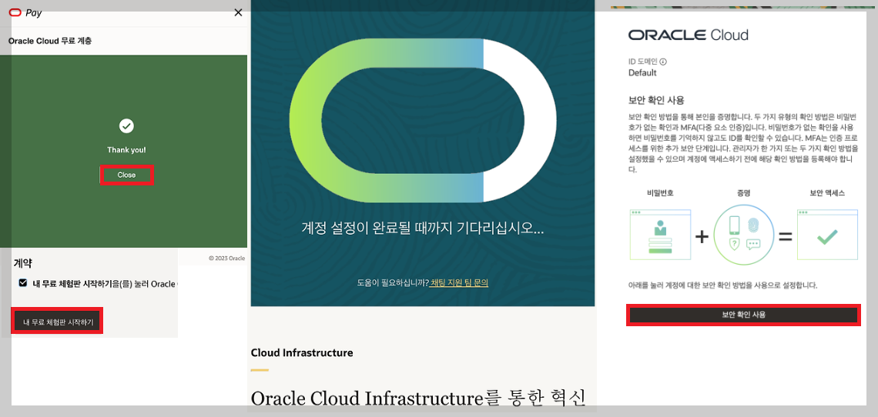Click the 'Cloud Infrastructure' heading
Image resolution: width=878 pixels, height=417 pixels.
[302, 352]
